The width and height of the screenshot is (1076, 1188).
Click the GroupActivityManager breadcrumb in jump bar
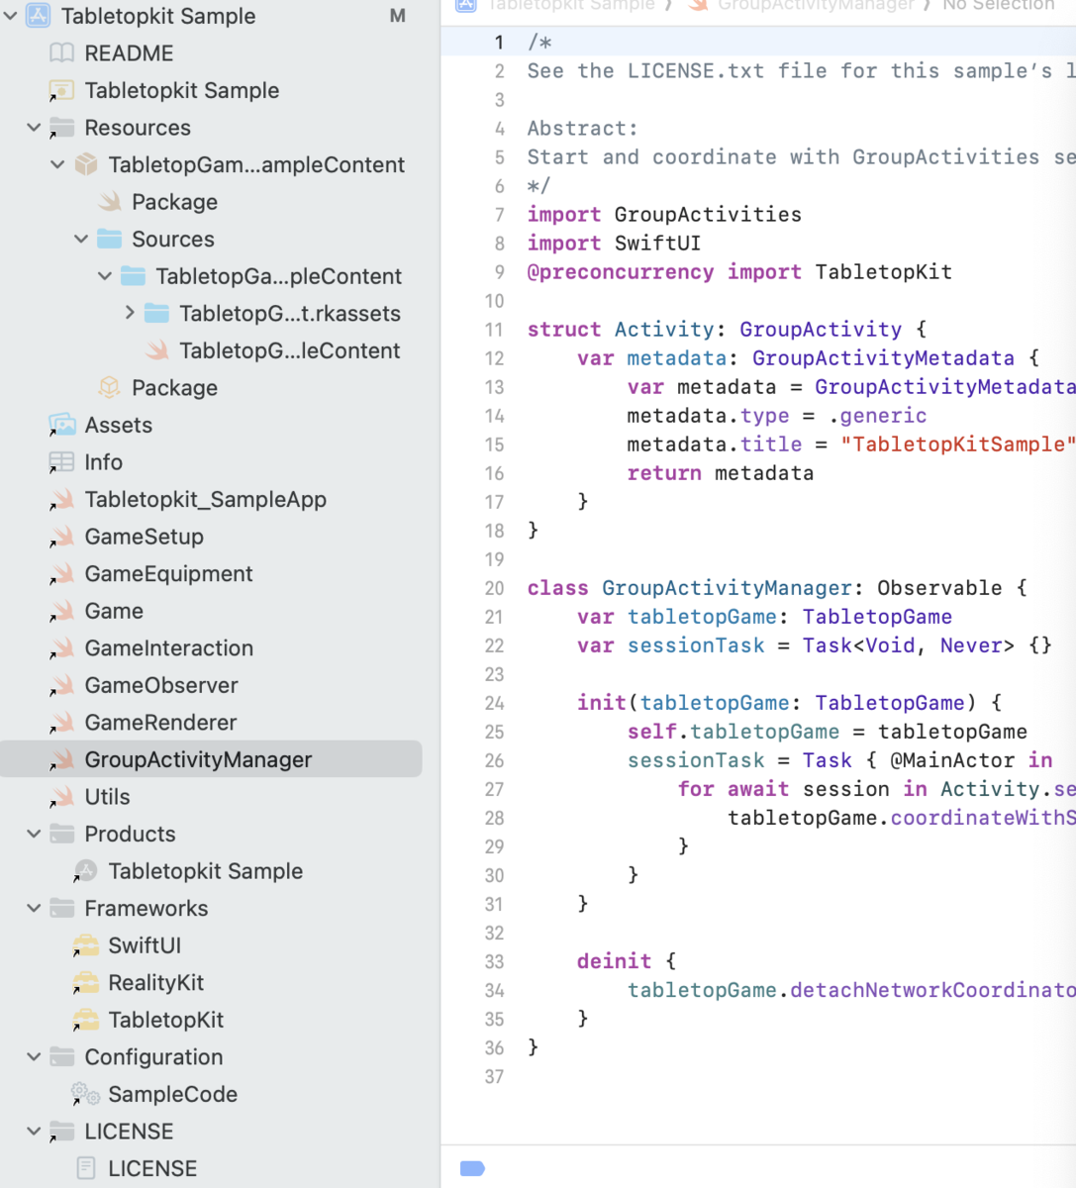click(x=816, y=5)
